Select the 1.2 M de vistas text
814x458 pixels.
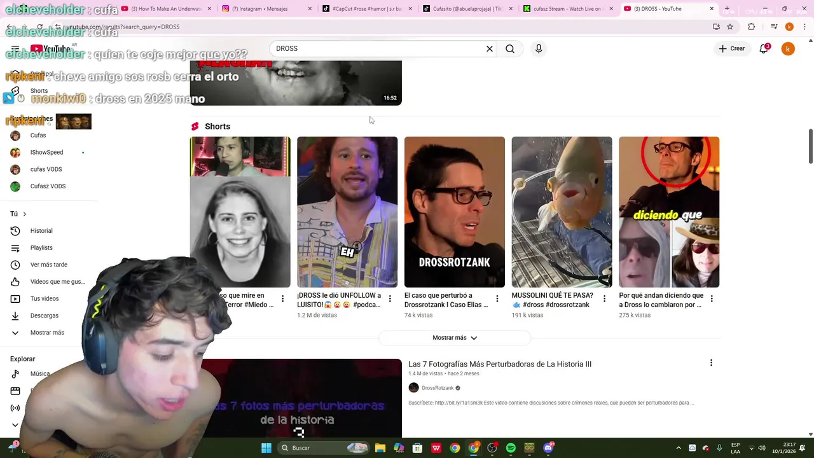(317, 316)
